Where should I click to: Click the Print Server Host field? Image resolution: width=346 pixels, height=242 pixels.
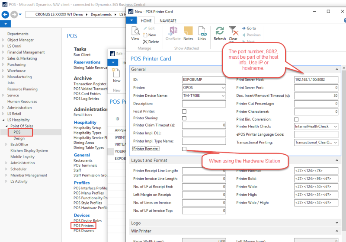[x=316, y=80]
